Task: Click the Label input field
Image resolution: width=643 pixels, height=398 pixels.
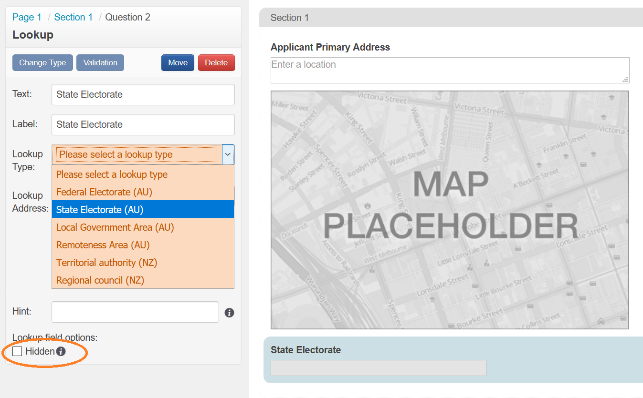Action: 143,125
